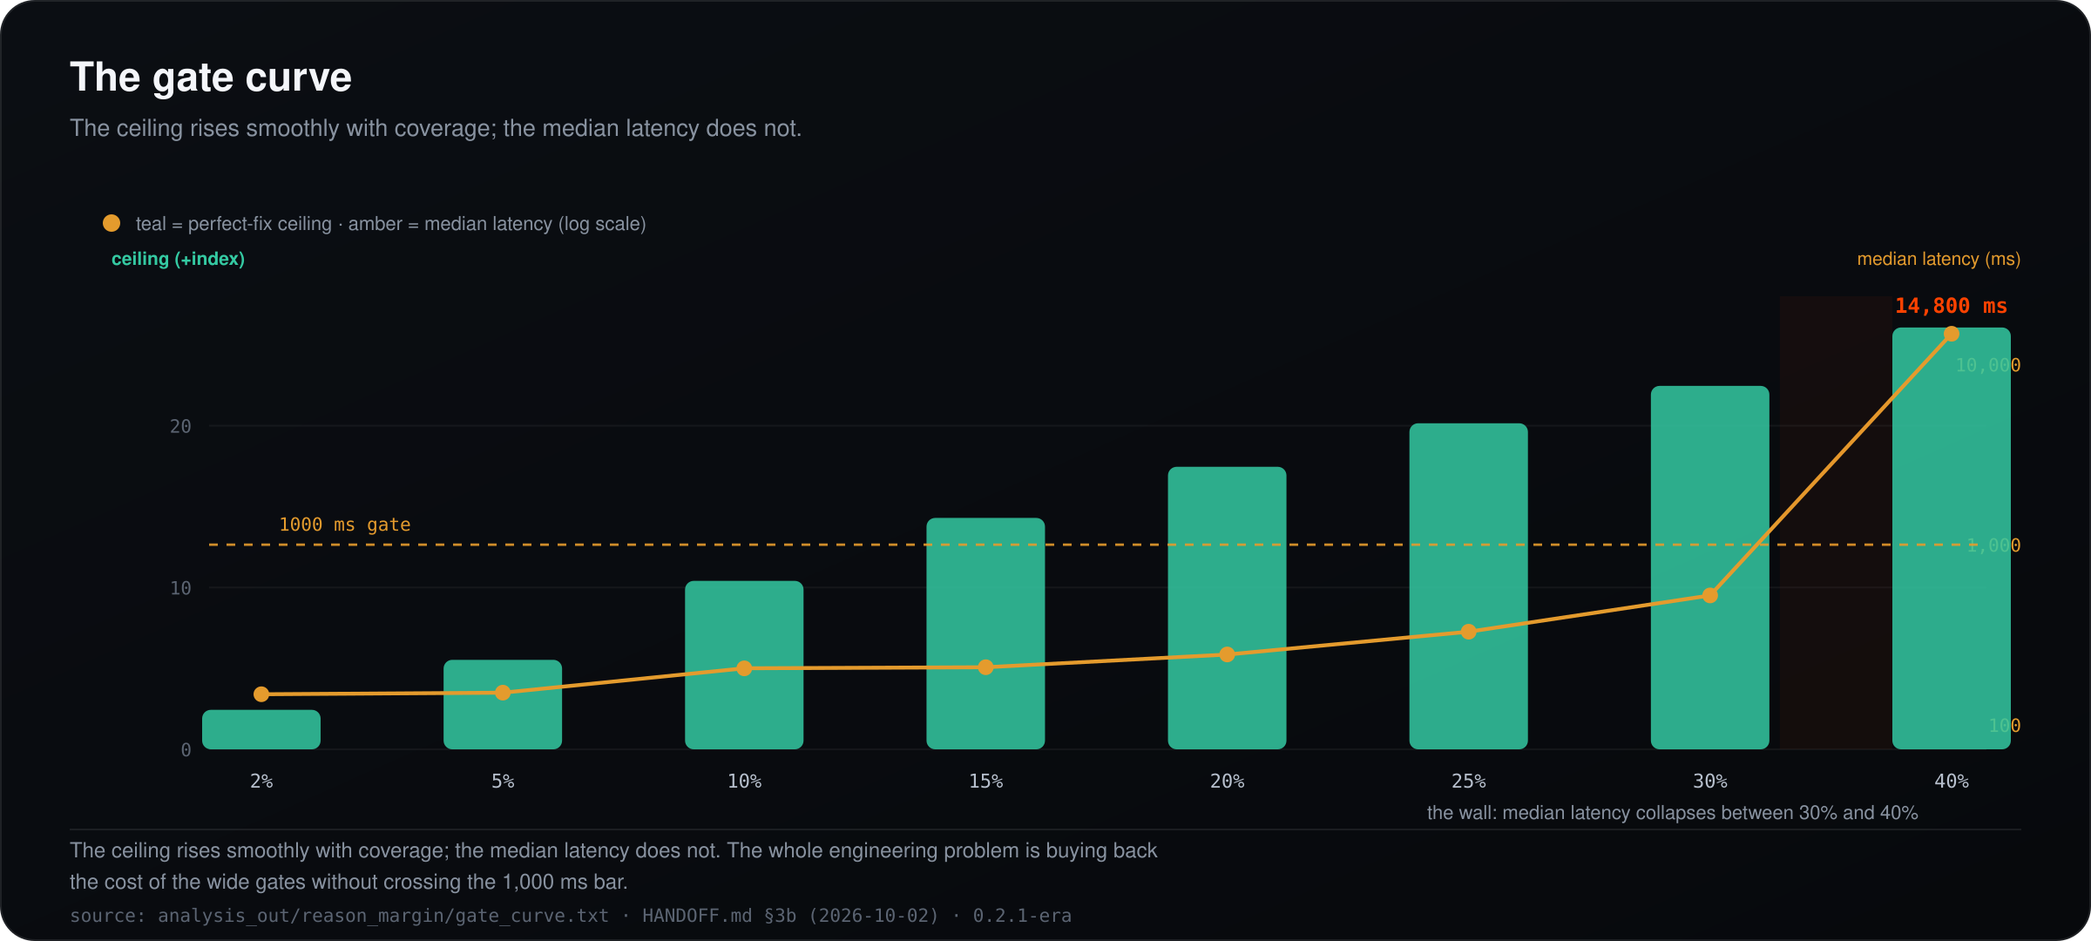Click the 25% coverage bar
The image size is (2091, 941).
[1468, 586]
